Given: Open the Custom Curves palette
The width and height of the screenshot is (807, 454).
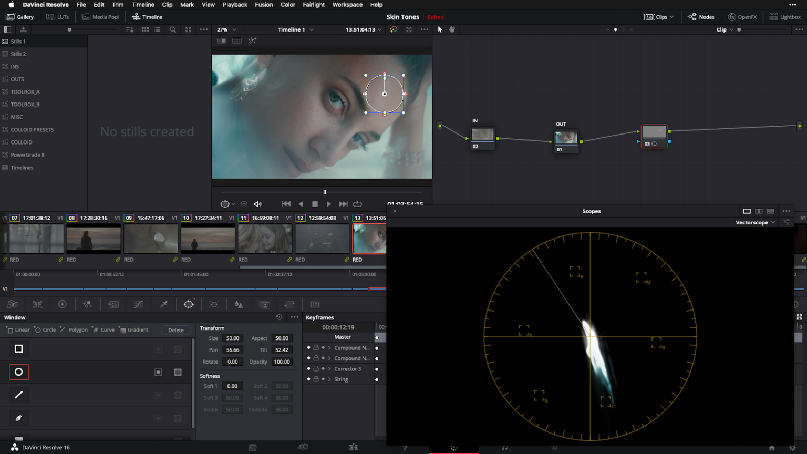Looking at the screenshot, I should (138, 304).
